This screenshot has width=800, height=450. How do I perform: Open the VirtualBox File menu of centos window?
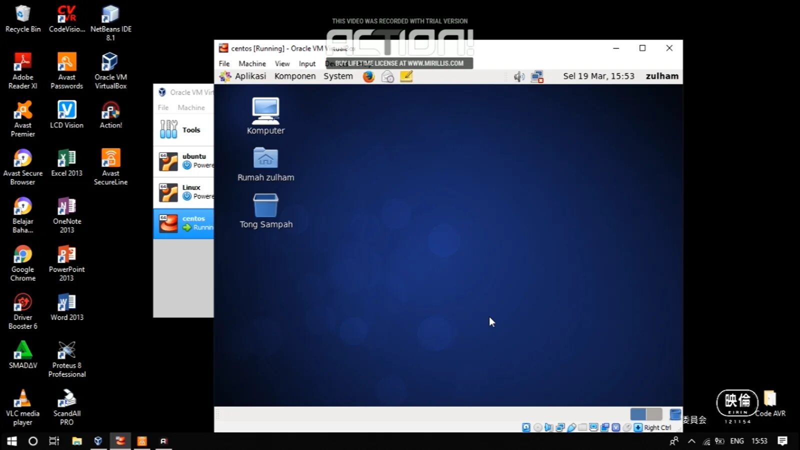click(x=224, y=63)
